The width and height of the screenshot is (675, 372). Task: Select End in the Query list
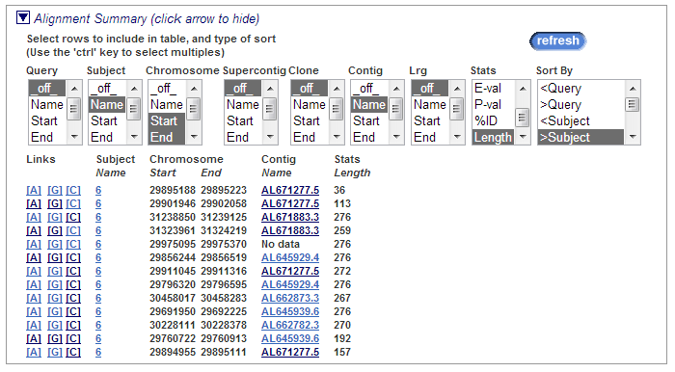(x=47, y=137)
